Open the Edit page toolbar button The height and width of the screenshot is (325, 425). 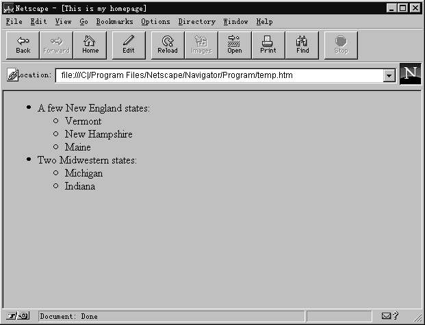point(129,45)
